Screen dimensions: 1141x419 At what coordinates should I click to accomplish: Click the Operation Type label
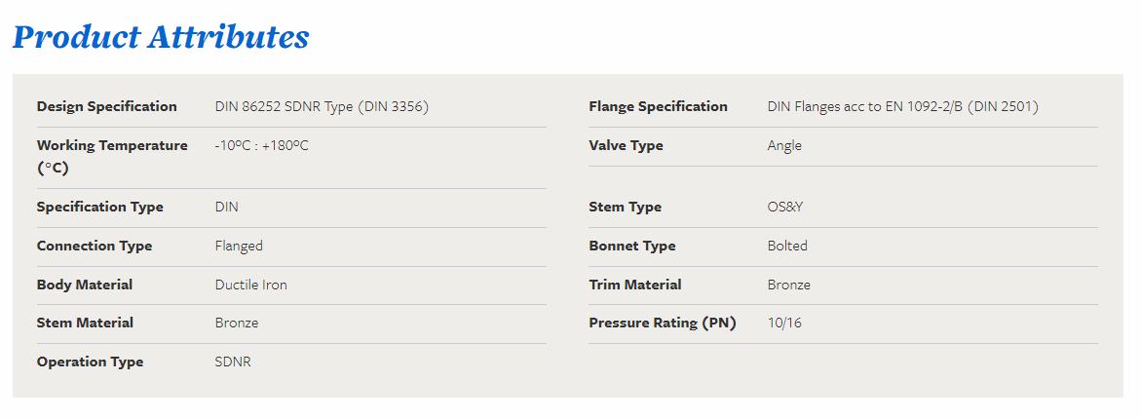coord(91,362)
